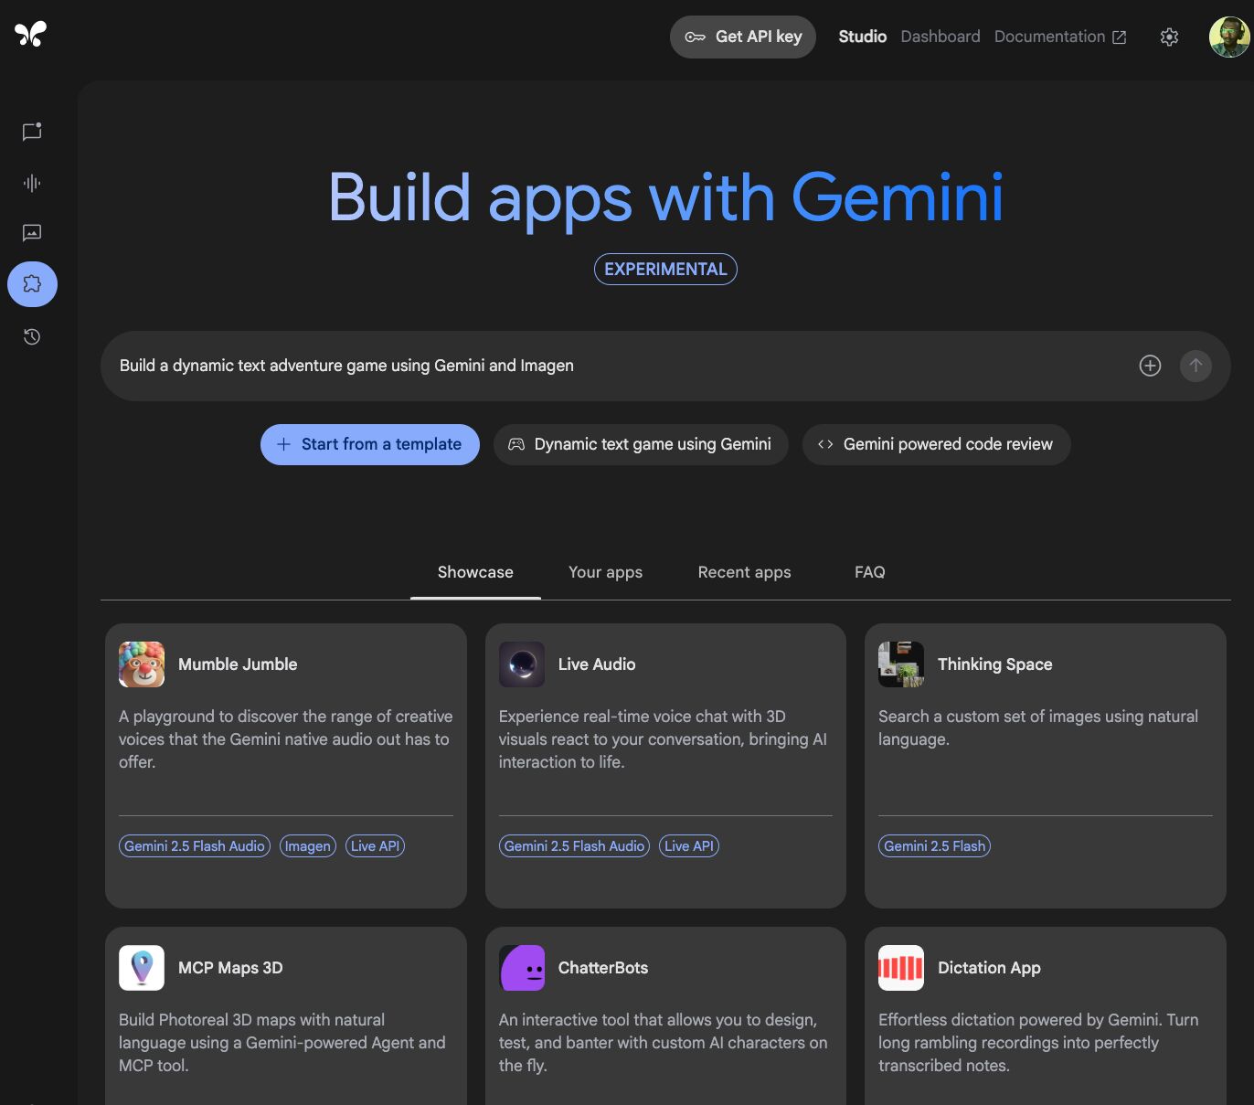The width and height of the screenshot is (1254, 1105).
Task: Open the Documentation external link
Action: click(x=1060, y=37)
